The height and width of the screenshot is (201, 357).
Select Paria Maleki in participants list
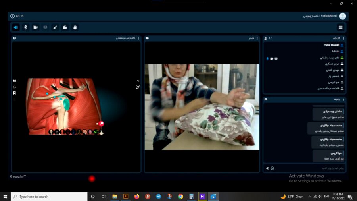pos(332,45)
